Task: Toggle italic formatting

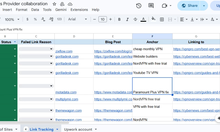Action: point(127,19)
